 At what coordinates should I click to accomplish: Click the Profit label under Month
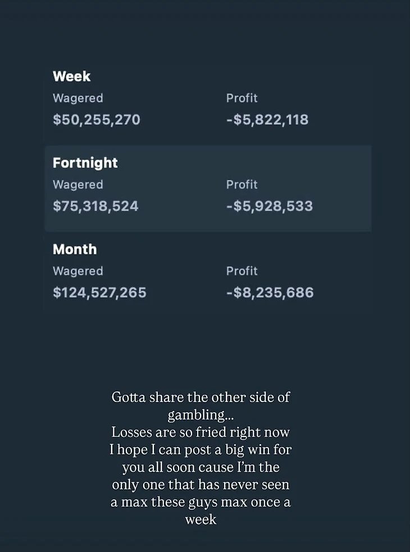coord(242,271)
